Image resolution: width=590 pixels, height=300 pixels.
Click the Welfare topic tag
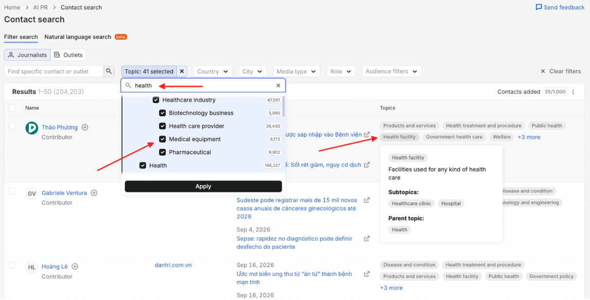[501, 137]
